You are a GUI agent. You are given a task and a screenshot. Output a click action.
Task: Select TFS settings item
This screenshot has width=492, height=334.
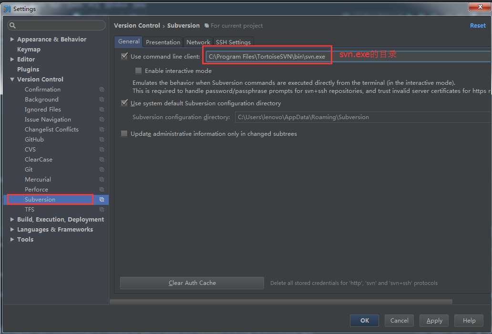tap(30, 210)
